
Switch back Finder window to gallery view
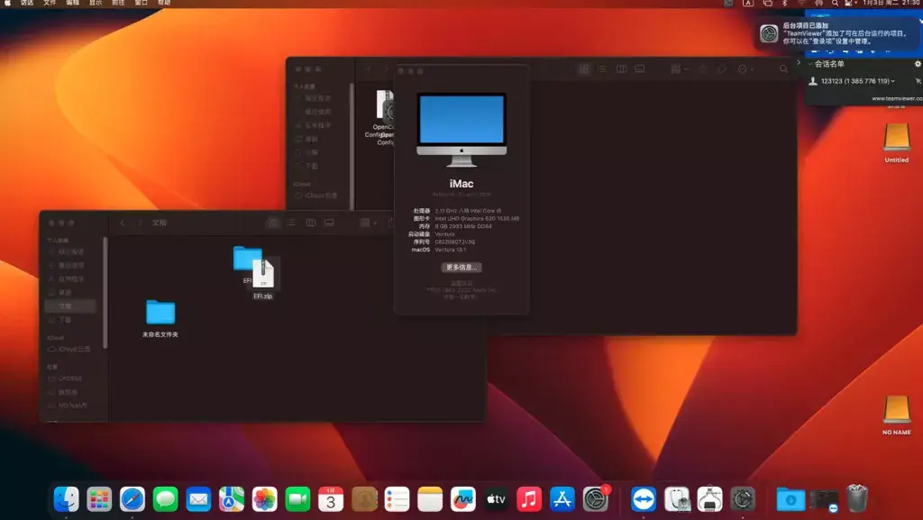640,69
